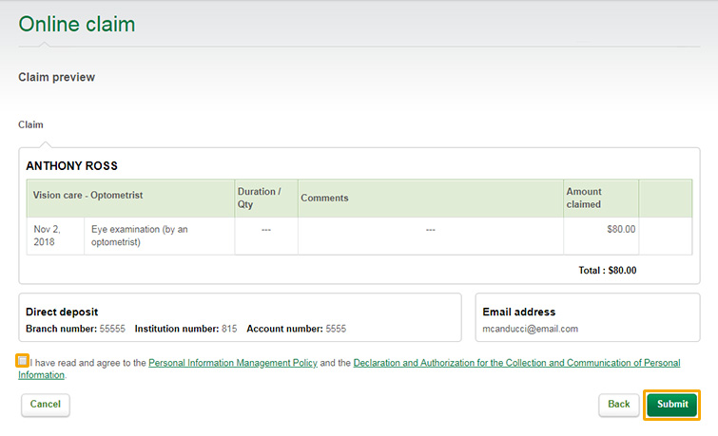This screenshot has width=718, height=436.
Task: Click the 'Total : $80.00' line
Action: (607, 271)
